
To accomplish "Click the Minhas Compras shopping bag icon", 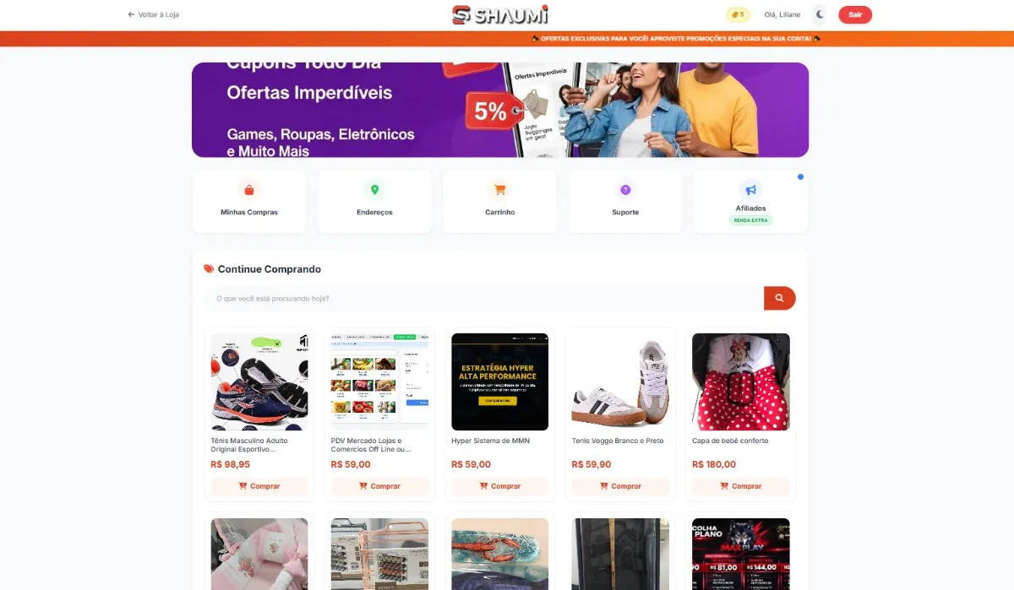I will coord(249,190).
